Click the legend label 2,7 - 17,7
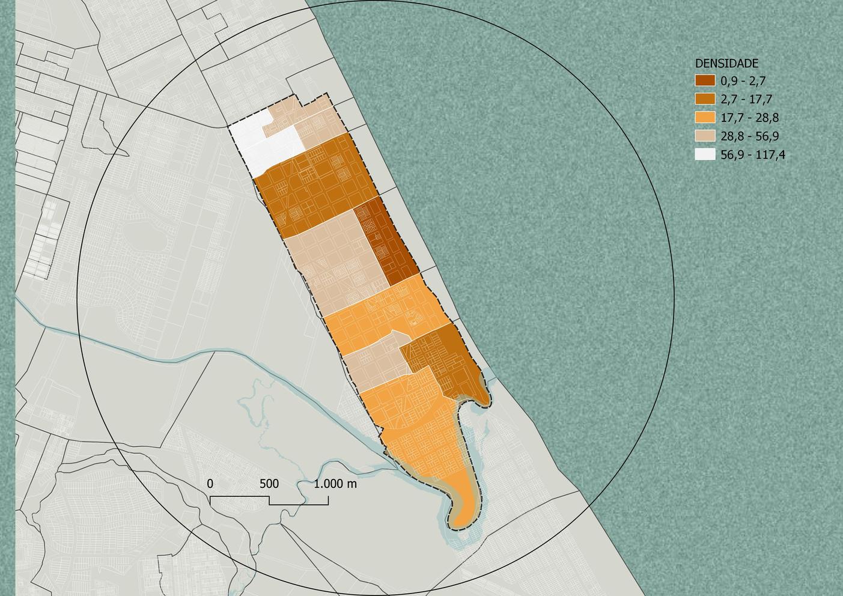Screen dimensions: 843x596 746,100
